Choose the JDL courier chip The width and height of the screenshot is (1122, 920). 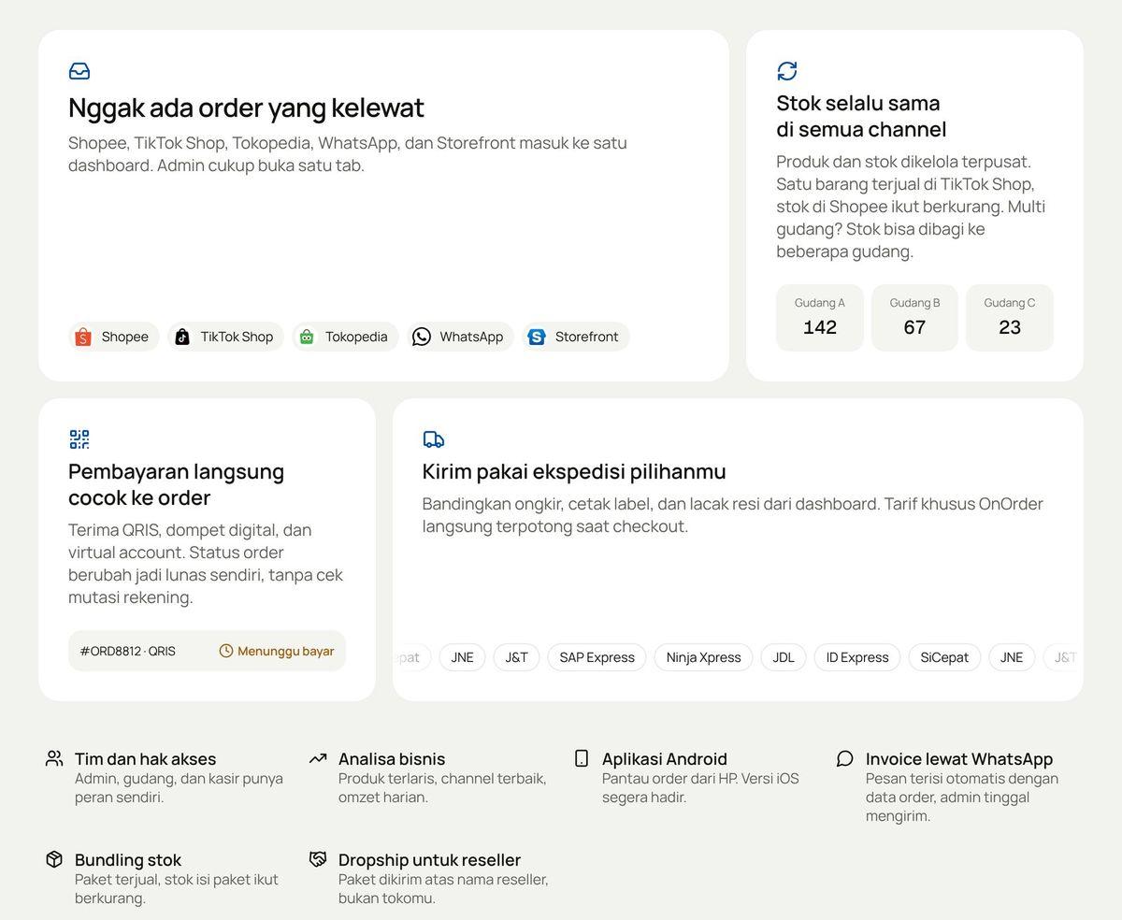[x=784, y=657]
